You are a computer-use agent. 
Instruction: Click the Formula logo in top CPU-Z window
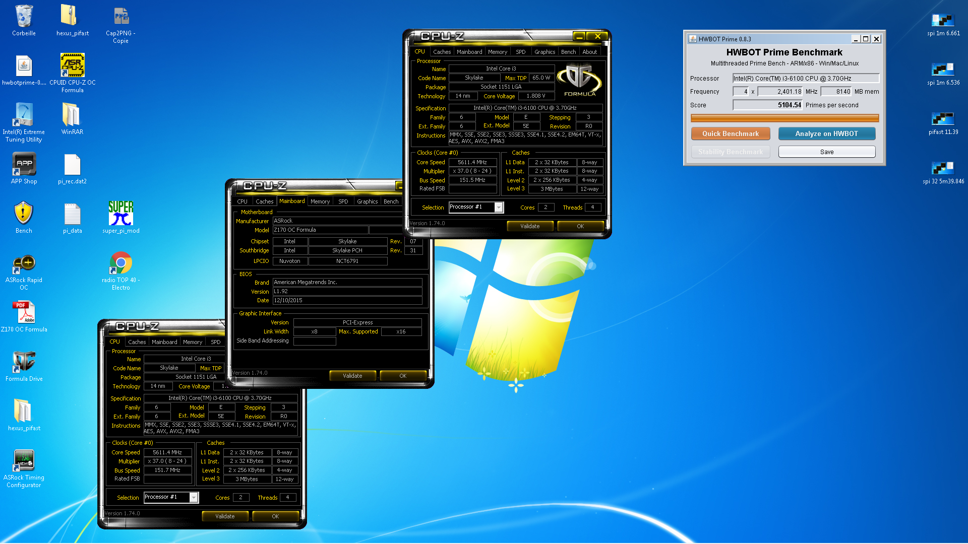tap(579, 80)
